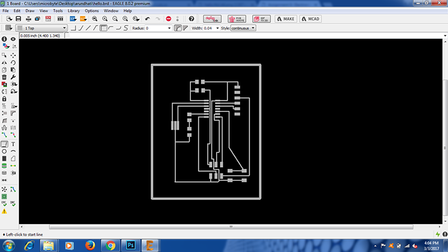Select the Rotate tool
448x252 pixels.
(x=13, y=63)
